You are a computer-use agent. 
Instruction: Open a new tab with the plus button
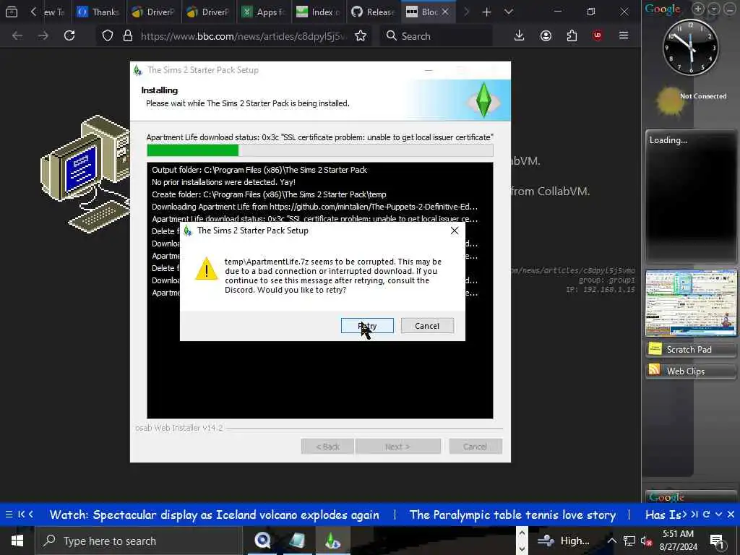pos(486,12)
